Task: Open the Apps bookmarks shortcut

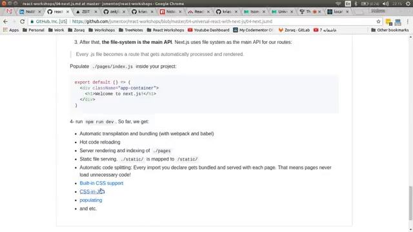Action: [x=11, y=30]
